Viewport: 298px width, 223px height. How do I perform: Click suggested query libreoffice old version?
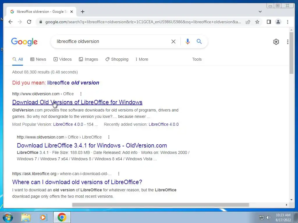click(73, 83)
